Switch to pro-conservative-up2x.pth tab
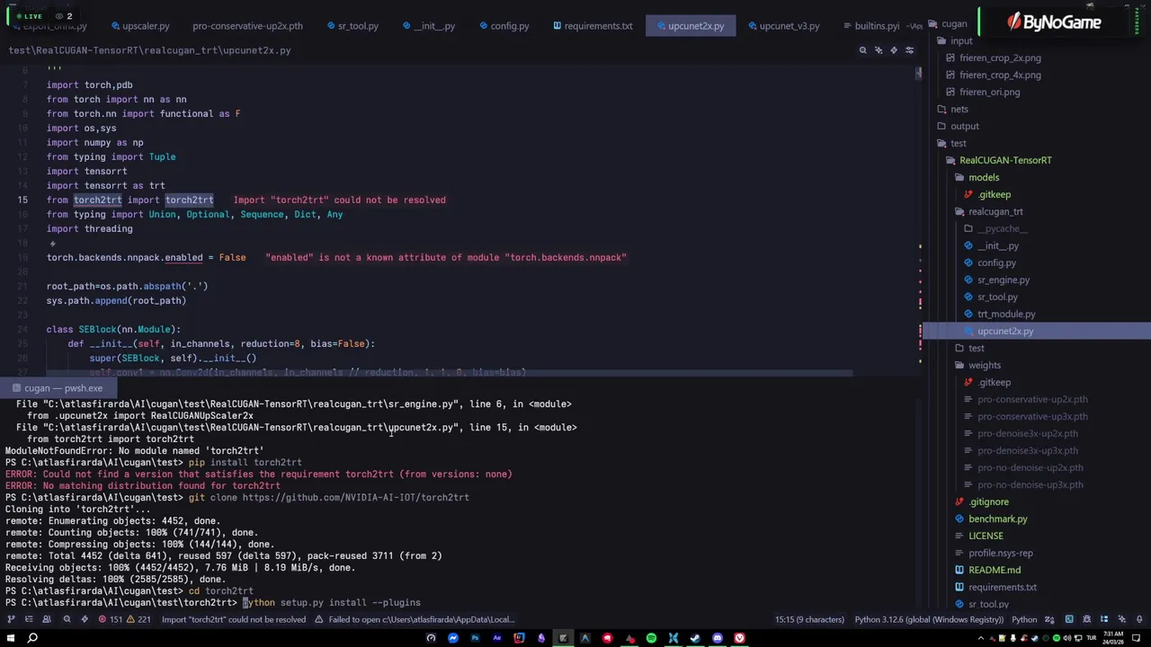 click(247, 26)
